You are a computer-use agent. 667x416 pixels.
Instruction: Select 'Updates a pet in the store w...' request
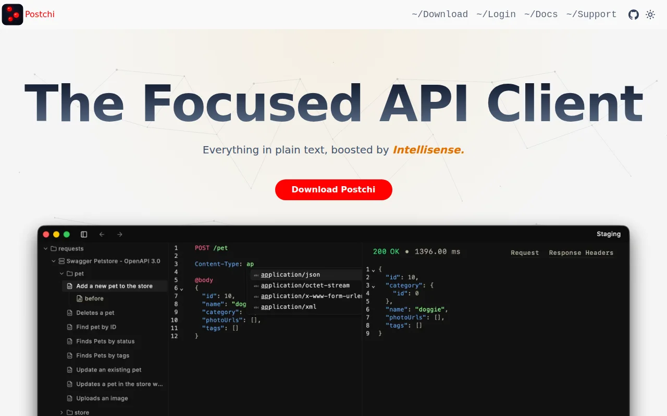pos(120,384)
